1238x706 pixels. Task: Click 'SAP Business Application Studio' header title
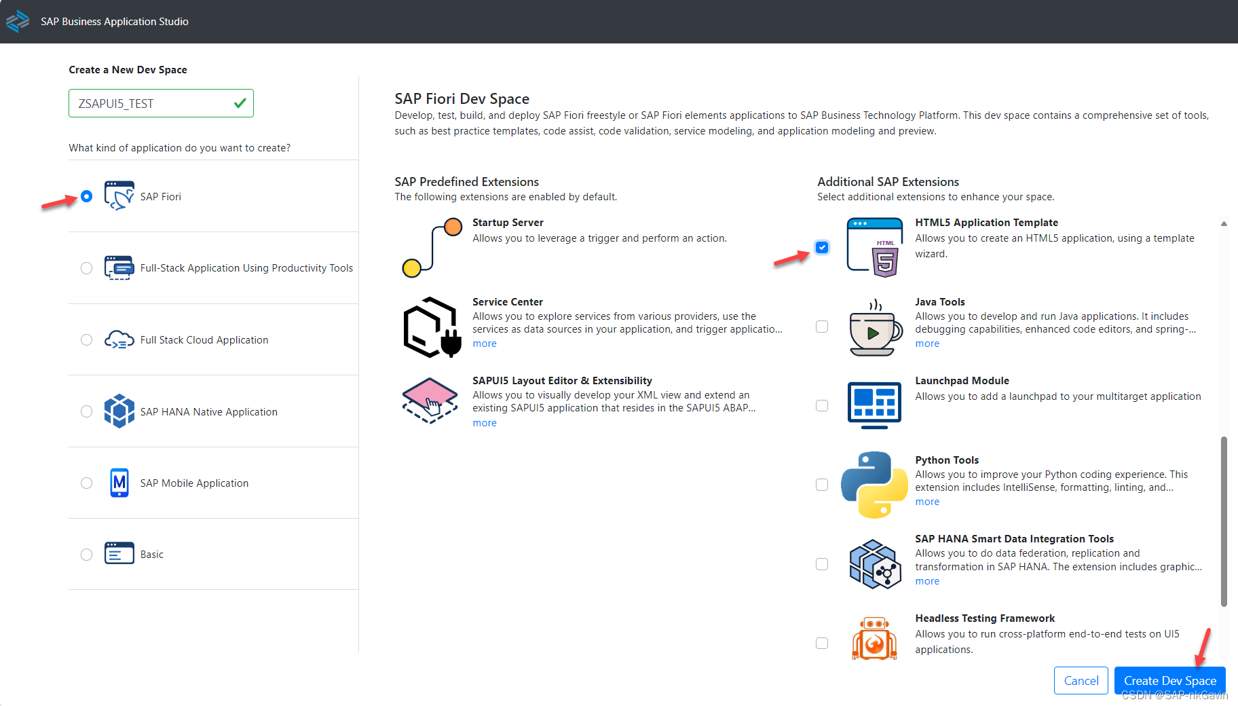115,22
